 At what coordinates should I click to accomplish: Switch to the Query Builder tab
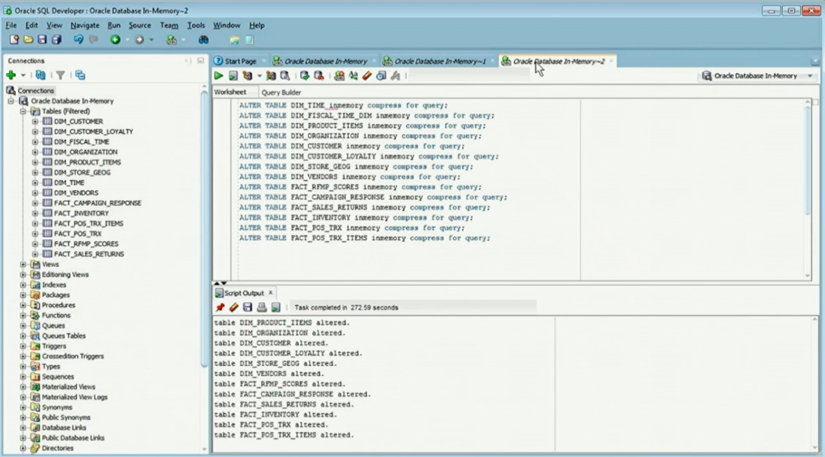[x=281, y=93]
